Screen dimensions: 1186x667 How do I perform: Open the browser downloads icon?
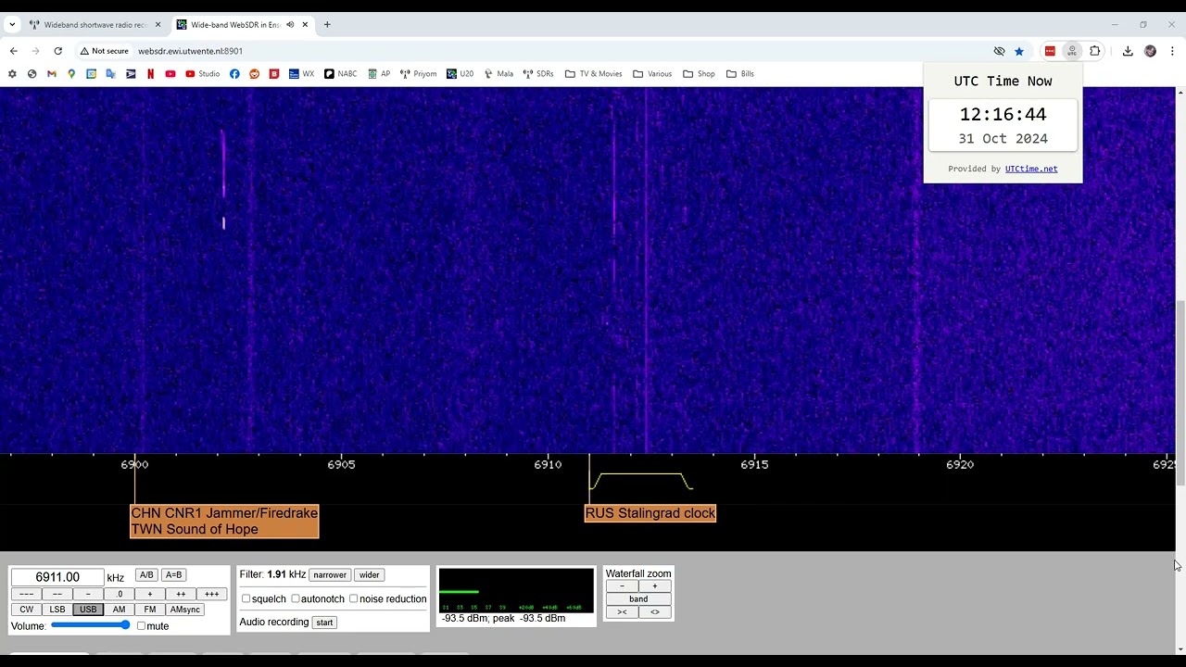1128,51
